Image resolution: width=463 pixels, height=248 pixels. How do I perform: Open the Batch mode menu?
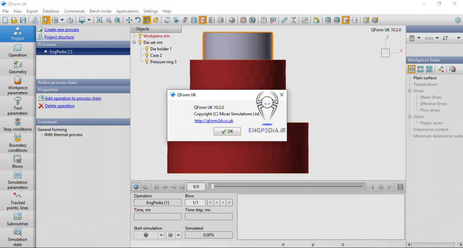click(100, 11)
